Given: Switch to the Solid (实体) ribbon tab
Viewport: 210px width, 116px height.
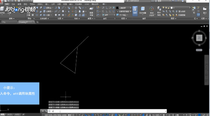Looking at the screenshot, I should 13,4.
